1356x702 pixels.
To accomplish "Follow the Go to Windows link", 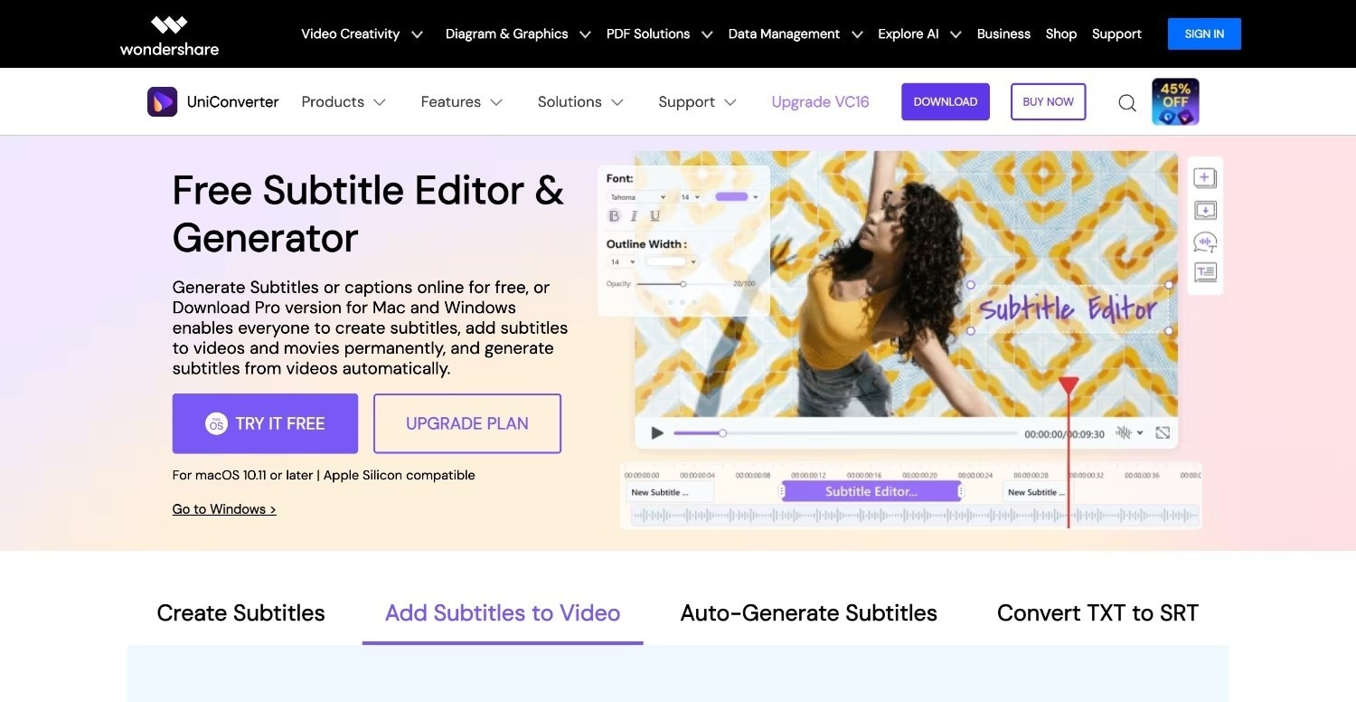I will point(224,509).
